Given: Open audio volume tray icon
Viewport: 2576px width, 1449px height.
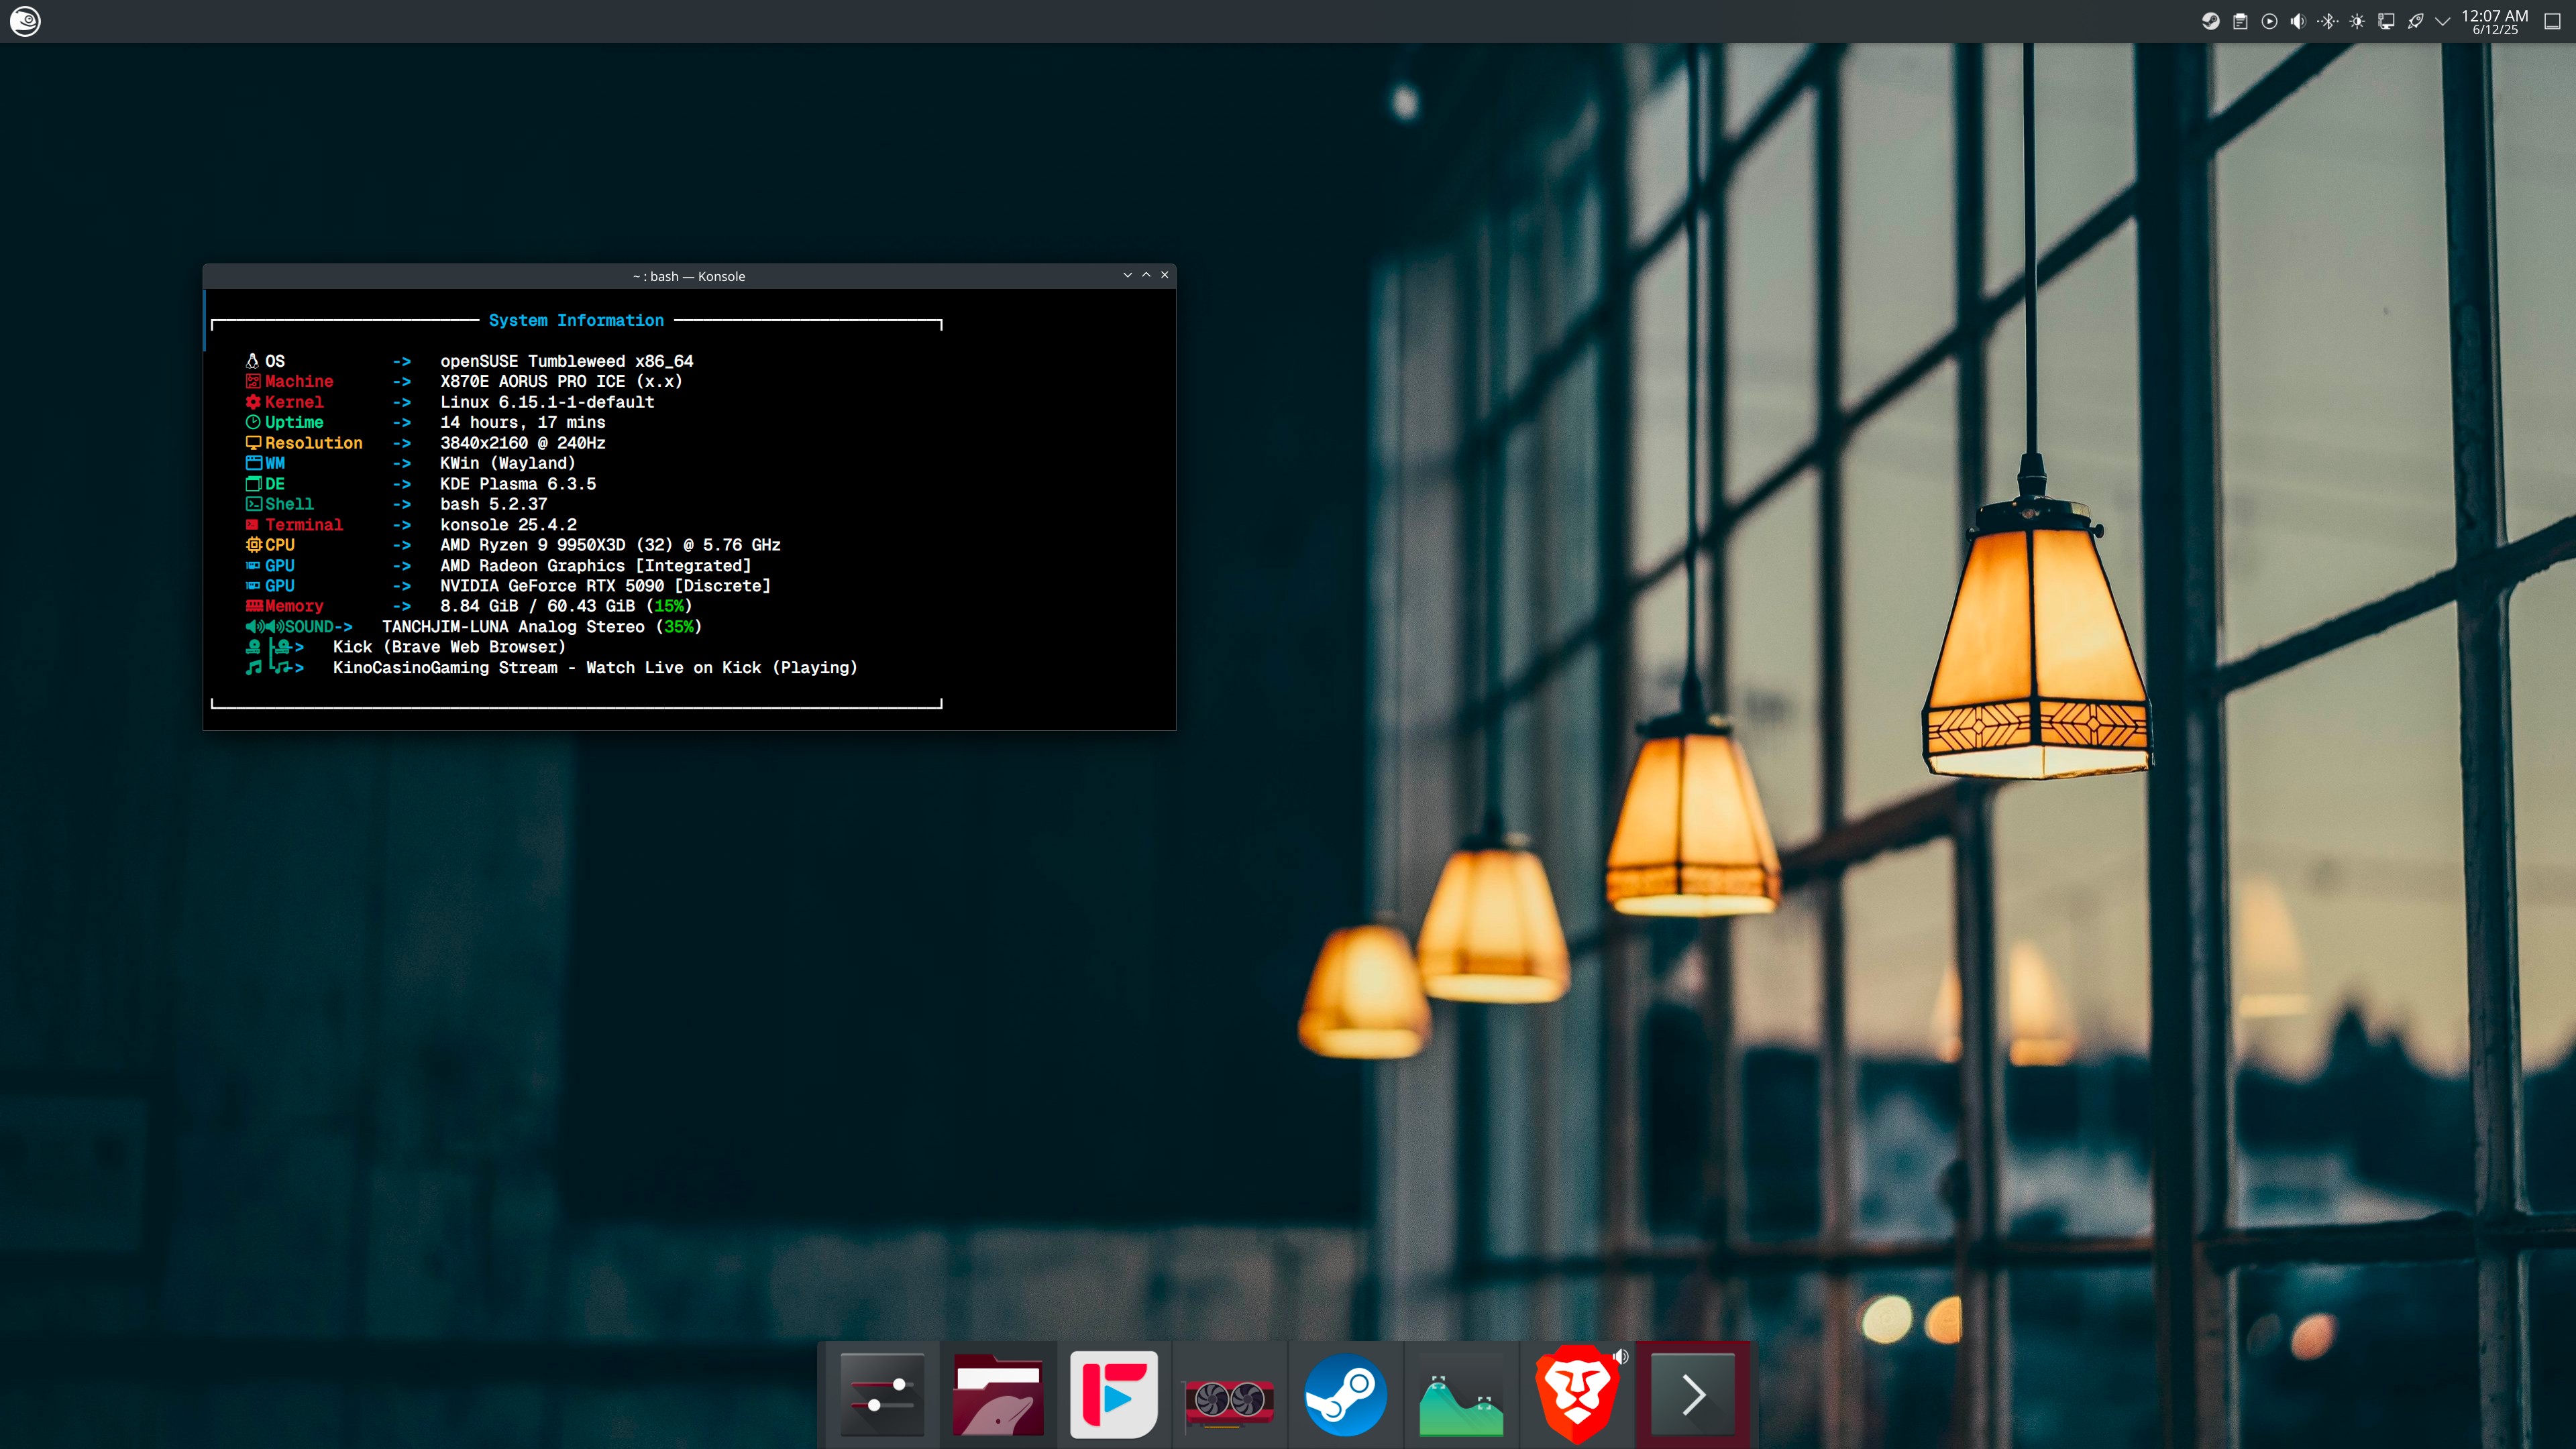Looking at the screenshot, I should (2298, 21).
